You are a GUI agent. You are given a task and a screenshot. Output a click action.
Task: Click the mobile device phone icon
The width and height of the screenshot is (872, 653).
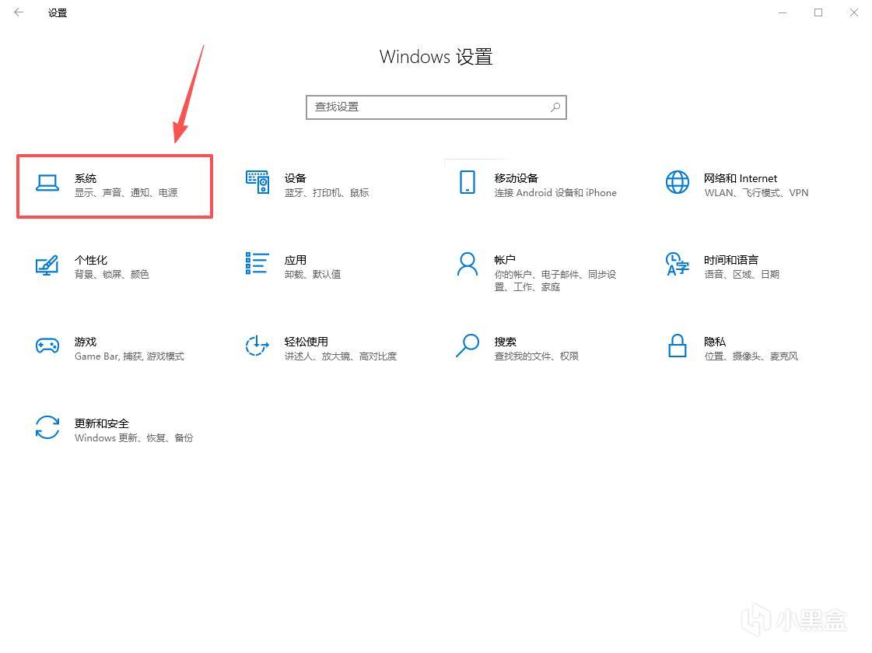[468, 182]
